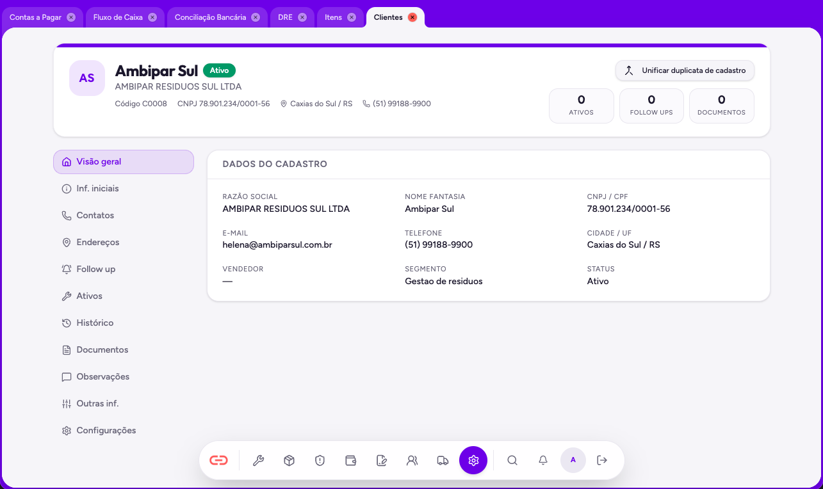The height and width of the screenshot is (489, 823).
Task: Click Unificar duplicata de cadastro button
Action: (x=685, y=70)
